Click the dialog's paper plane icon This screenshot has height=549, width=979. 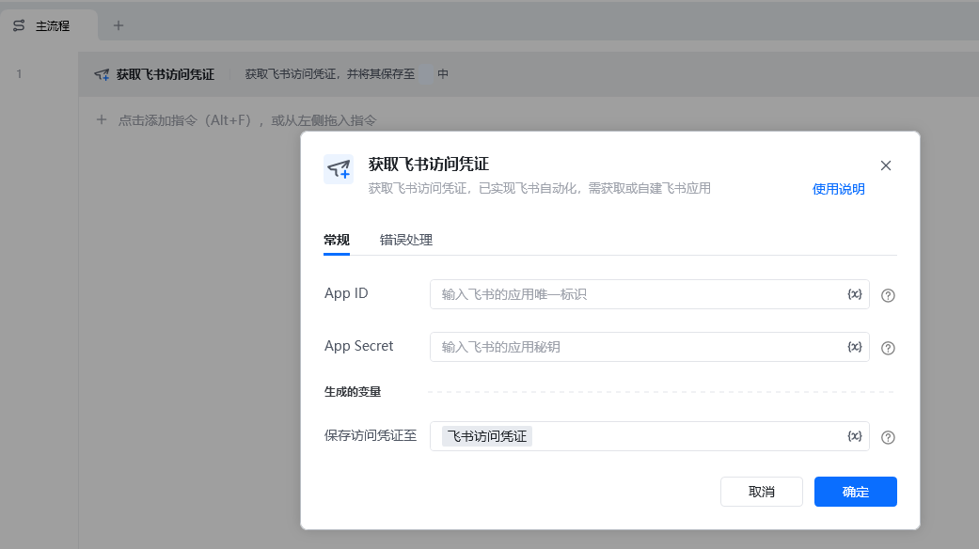(x=339, y=169)
